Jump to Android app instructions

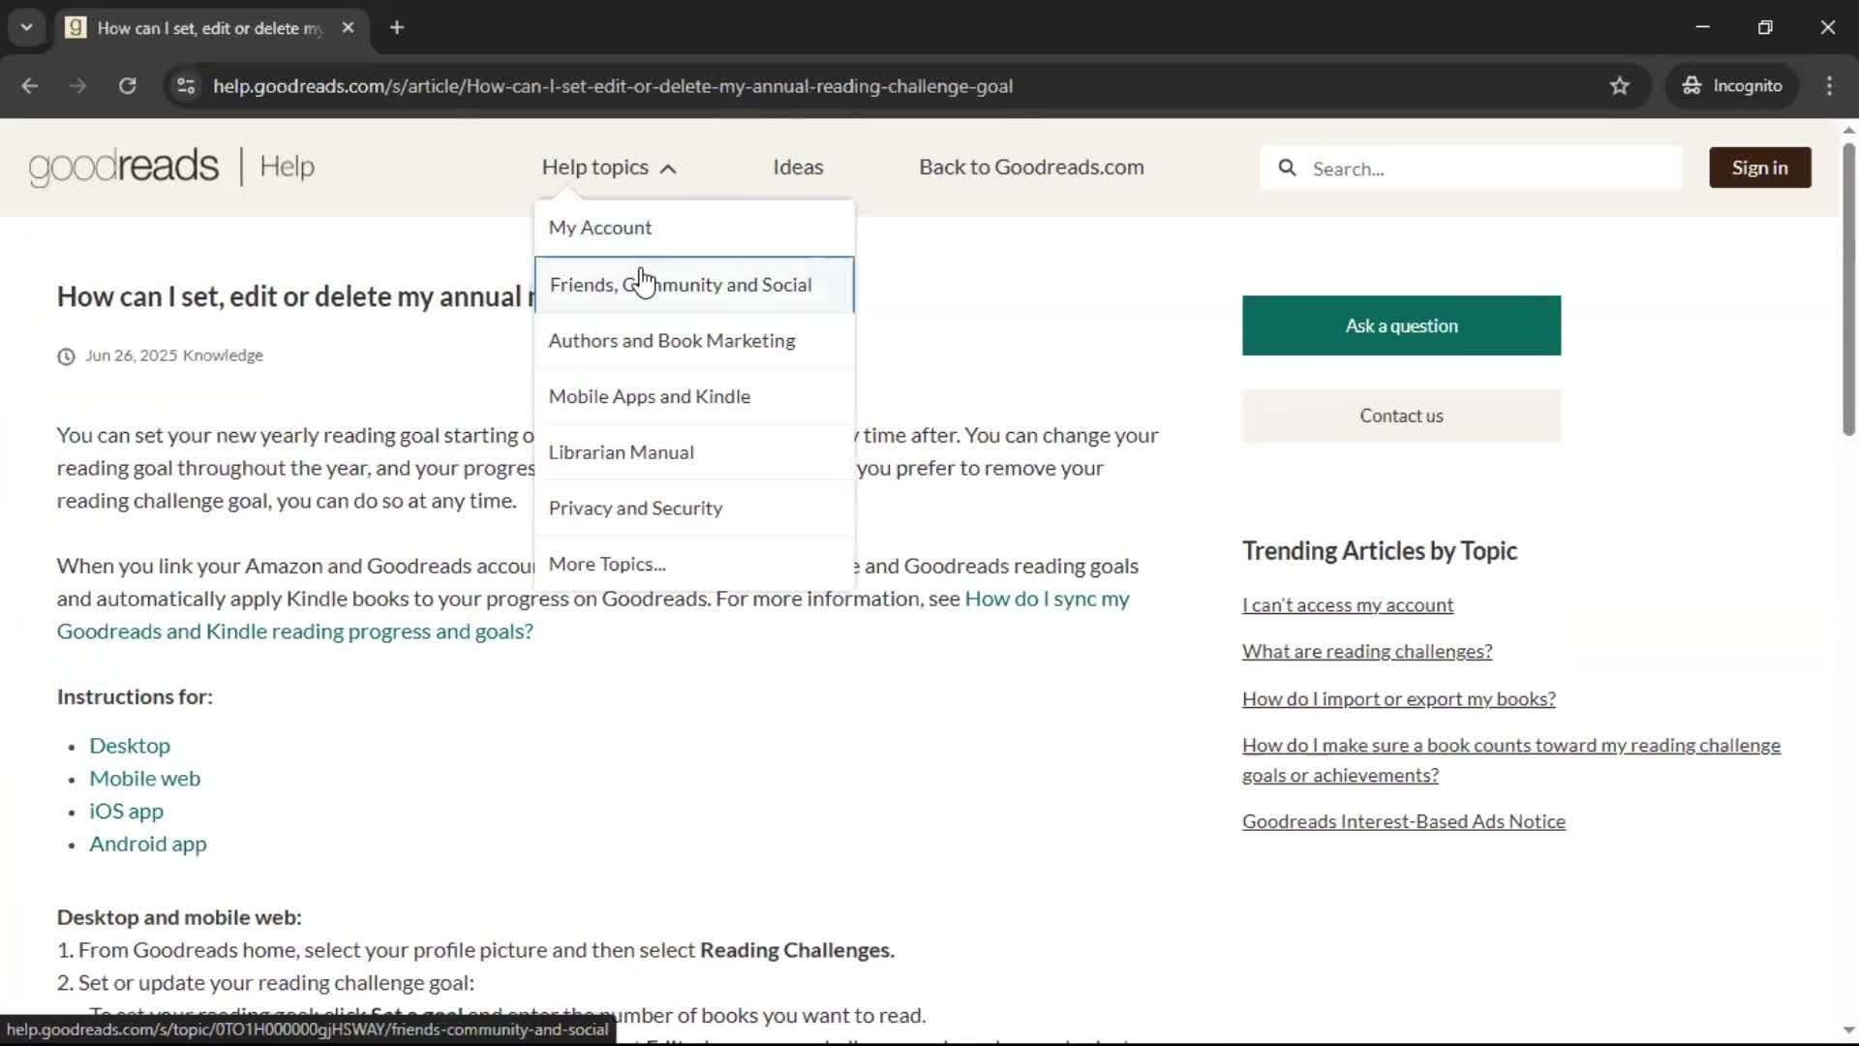click(148, 845)
